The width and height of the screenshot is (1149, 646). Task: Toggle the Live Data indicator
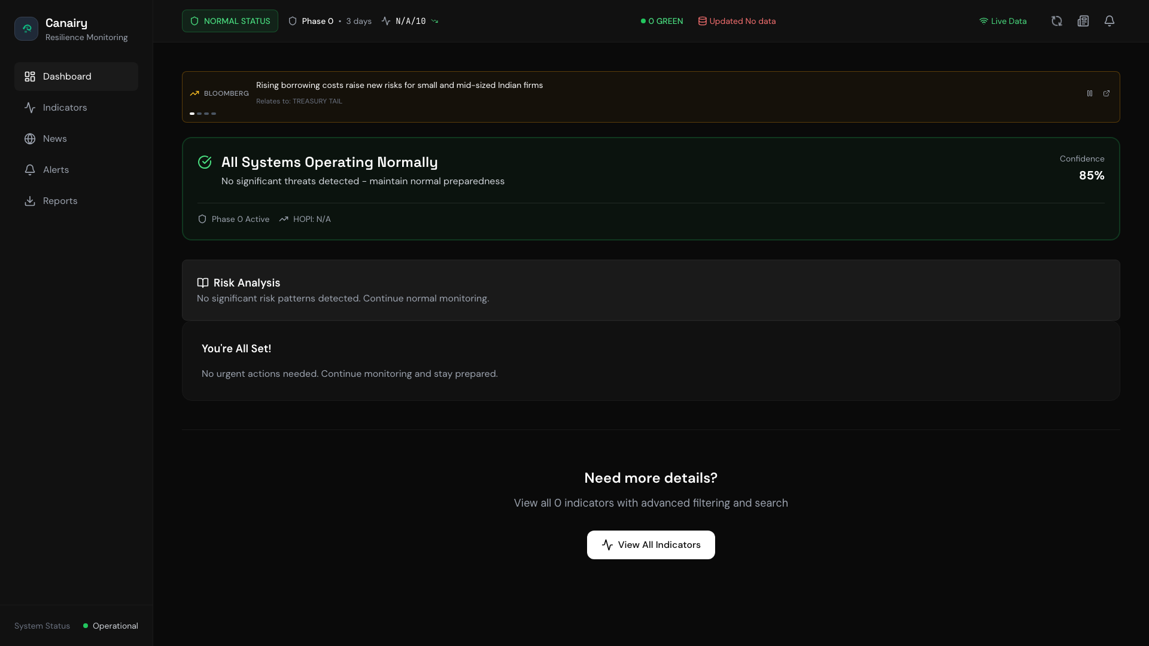pyautogui.click(x=1003, y=21)
